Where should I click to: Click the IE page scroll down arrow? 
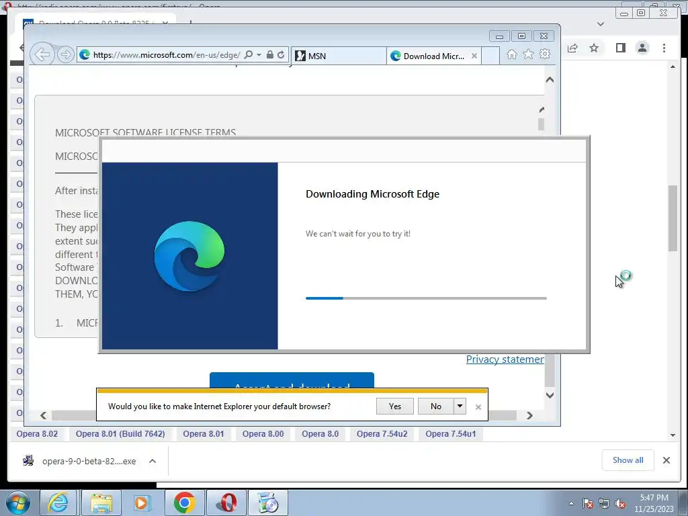(x=550, y=395)
